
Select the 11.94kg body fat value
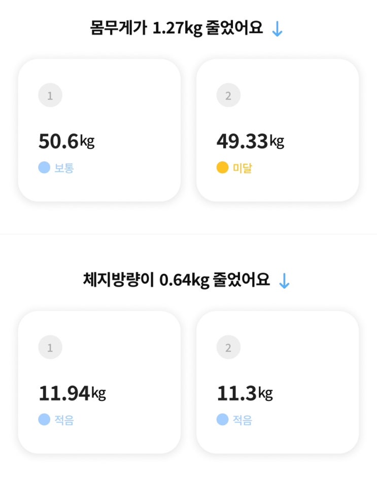[x=72, y=393]
